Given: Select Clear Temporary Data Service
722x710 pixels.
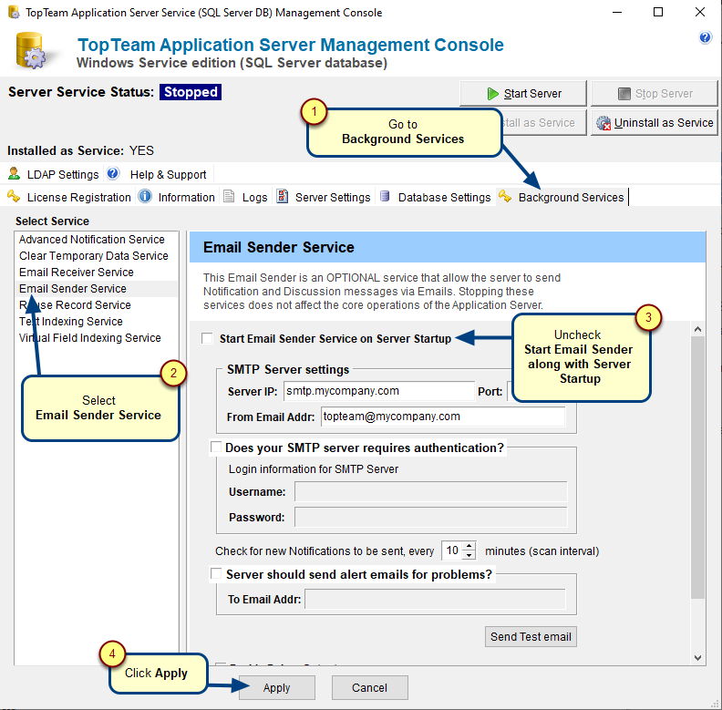Looking at the screenshot, I should pyautogui.click(x=97, y=256).
